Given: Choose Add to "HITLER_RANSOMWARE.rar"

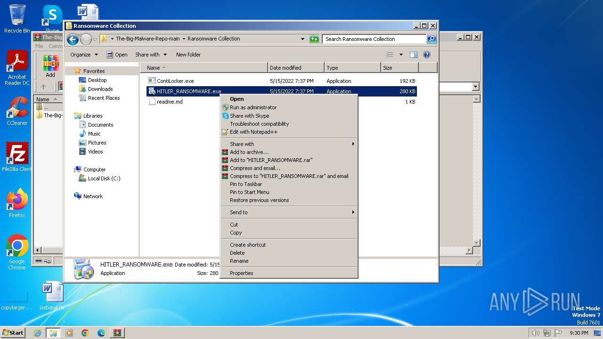Looking at the screenshot, I should 289,160.
